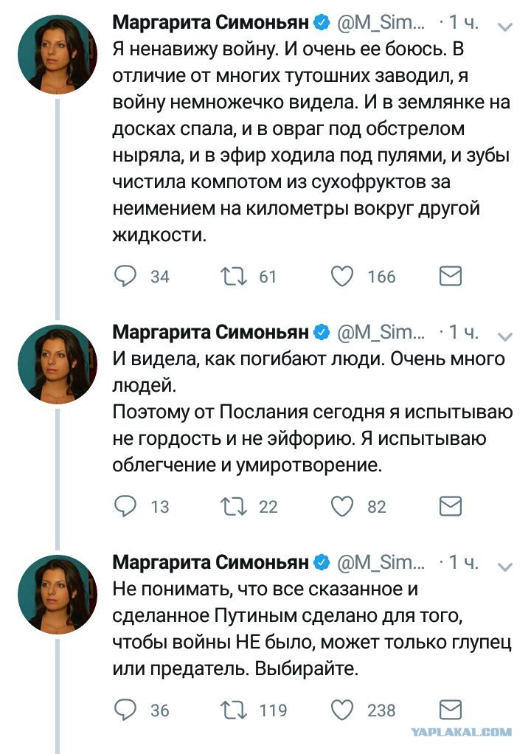This screenshot has width=531, height=754.
Task: Retweet the tweet showing 22 retweets
Action: click(x=234, y=506)
